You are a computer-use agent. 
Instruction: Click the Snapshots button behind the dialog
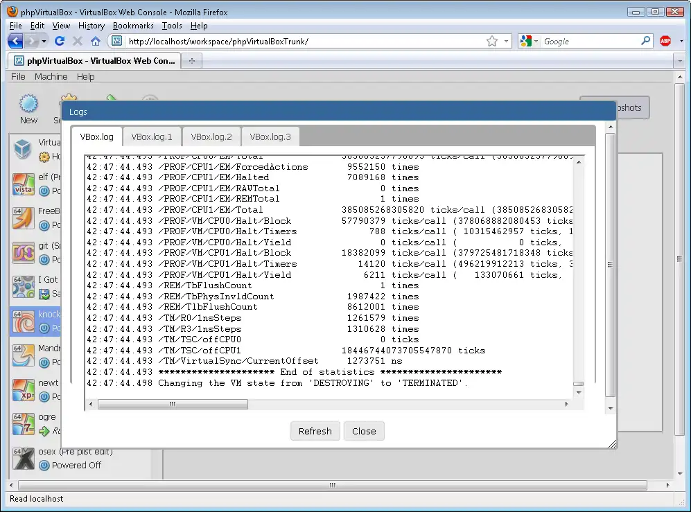(x=632, y=107)
